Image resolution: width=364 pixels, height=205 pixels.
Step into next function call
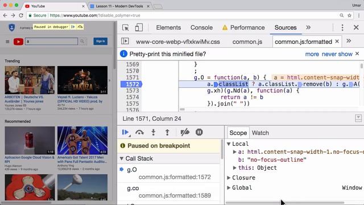point(153,133)
